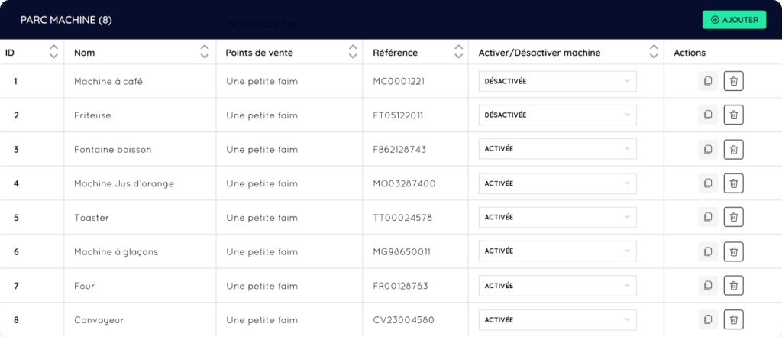The height and width of the screenshot is (337, 782).
Task: Select the Fontaine boisson name cell
Action: coord(113,150)
